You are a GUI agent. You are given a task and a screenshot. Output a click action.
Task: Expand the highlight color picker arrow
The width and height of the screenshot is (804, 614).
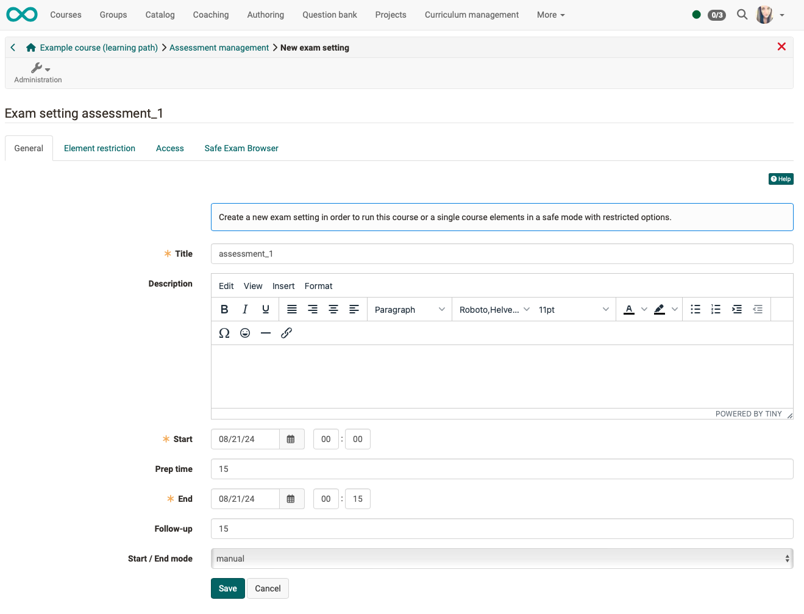coord(675,309)
